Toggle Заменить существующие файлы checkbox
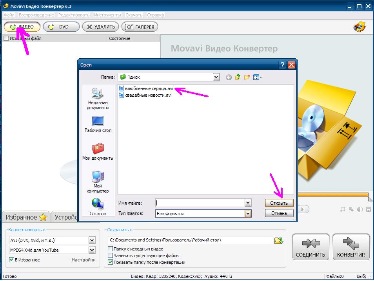374x281 pixels. coord(110,256)
